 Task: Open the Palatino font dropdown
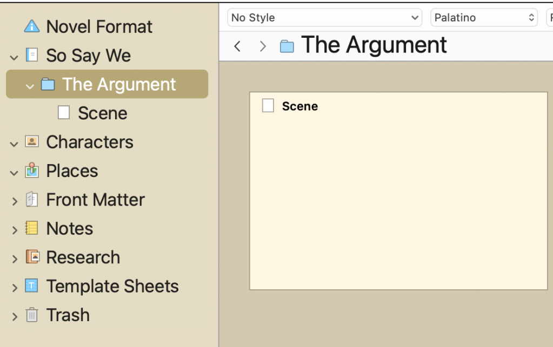(x=484, y=18)
